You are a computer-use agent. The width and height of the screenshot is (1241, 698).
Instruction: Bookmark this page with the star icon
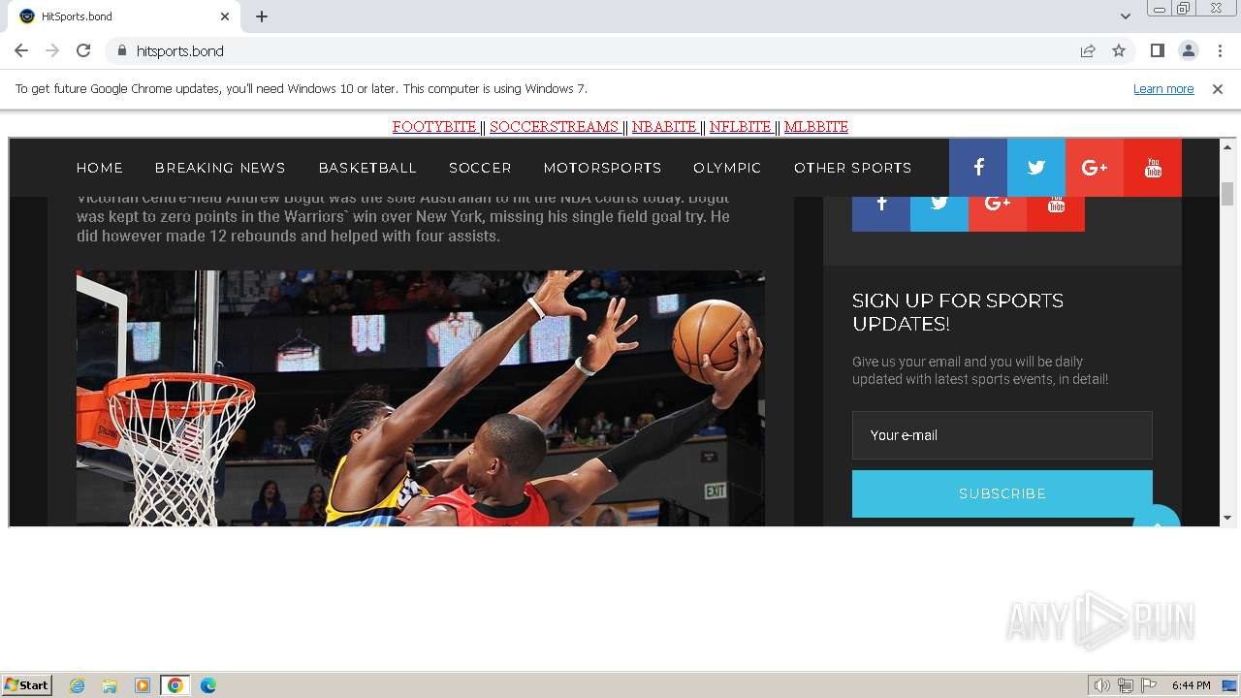[x=1119, y=50]
